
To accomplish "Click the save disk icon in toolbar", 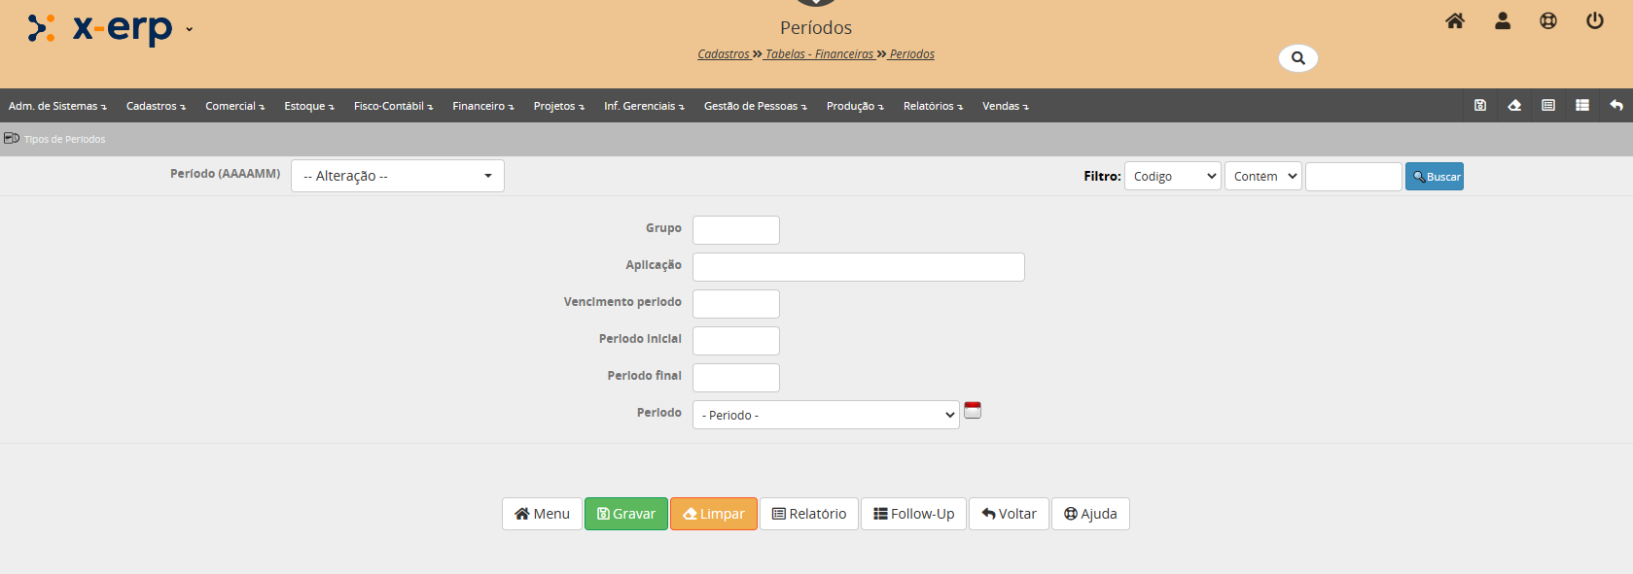I will pos(1479,106).
